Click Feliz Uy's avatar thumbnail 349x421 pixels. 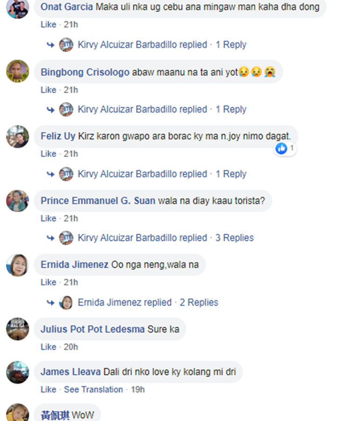coord(18,137)
